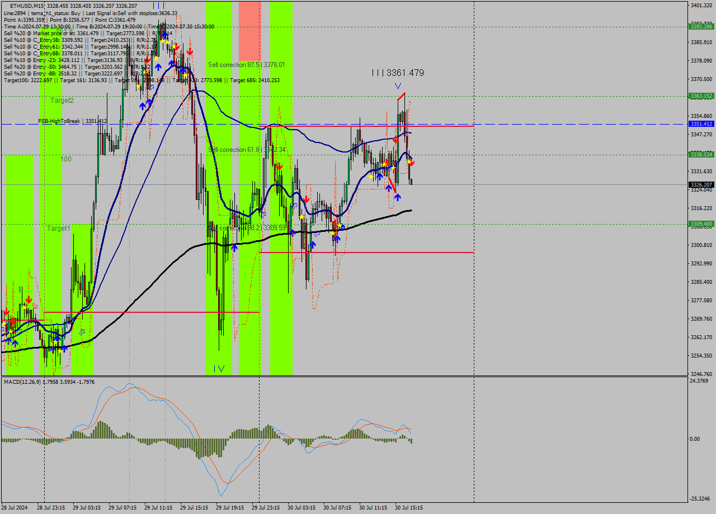The image size is (716, 514).
Task: Click the green 3363.152 price axis tag
Action: click(701, 96)
